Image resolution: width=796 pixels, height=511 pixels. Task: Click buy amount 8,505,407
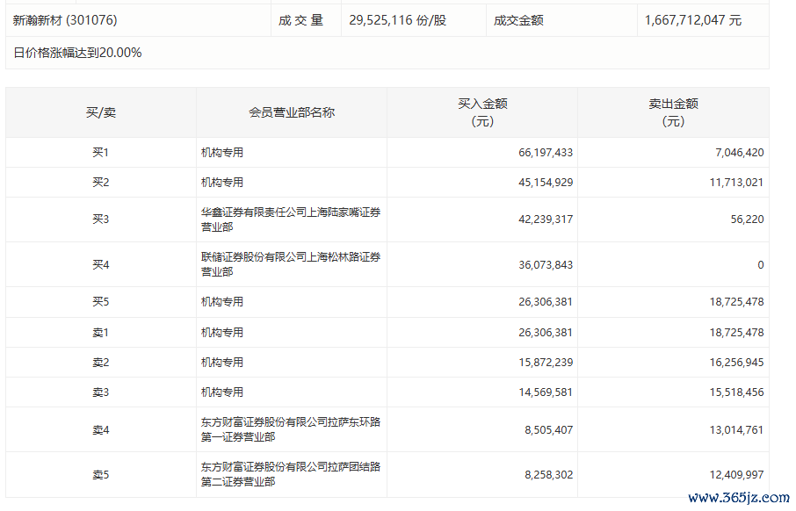click(549, 430)
